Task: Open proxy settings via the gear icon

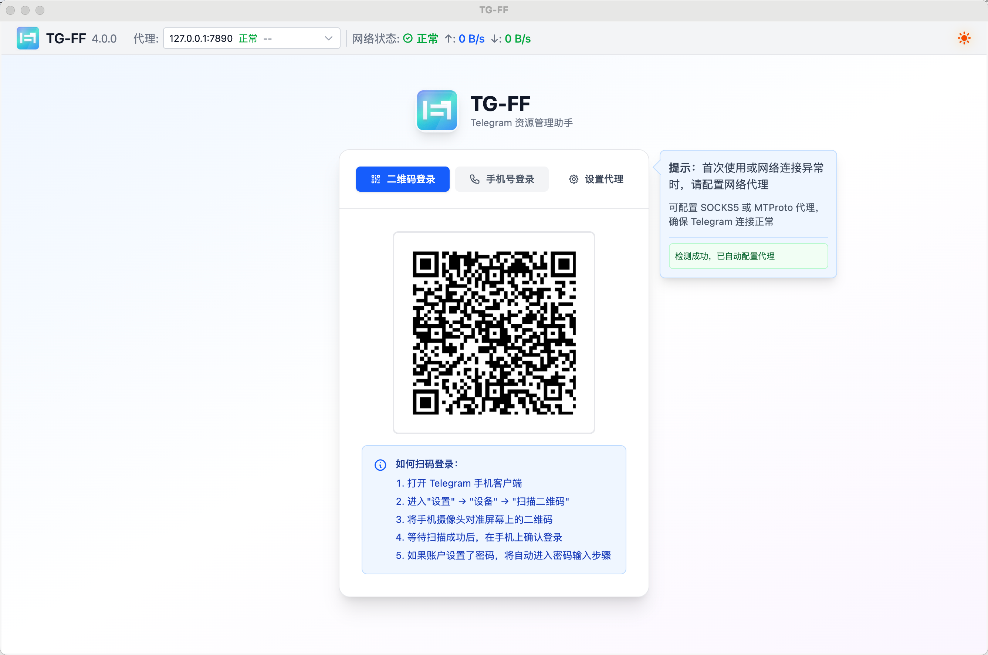Action: pos(573,179)
